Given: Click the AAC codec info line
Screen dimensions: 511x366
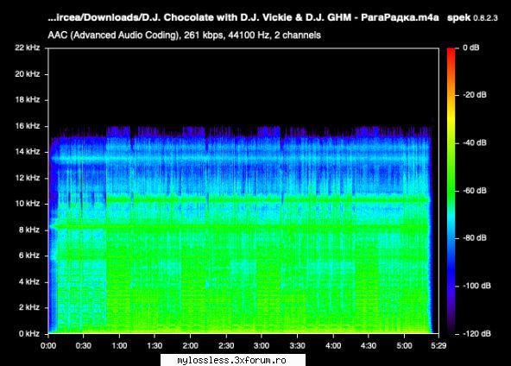Looking at the screenshot, I should [184, 35].
